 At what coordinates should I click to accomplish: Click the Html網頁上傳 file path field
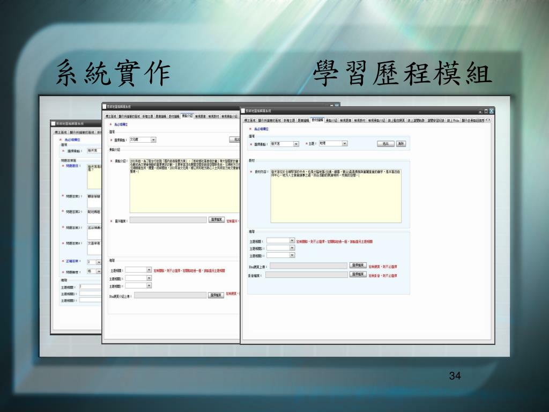tap(308, 266)
